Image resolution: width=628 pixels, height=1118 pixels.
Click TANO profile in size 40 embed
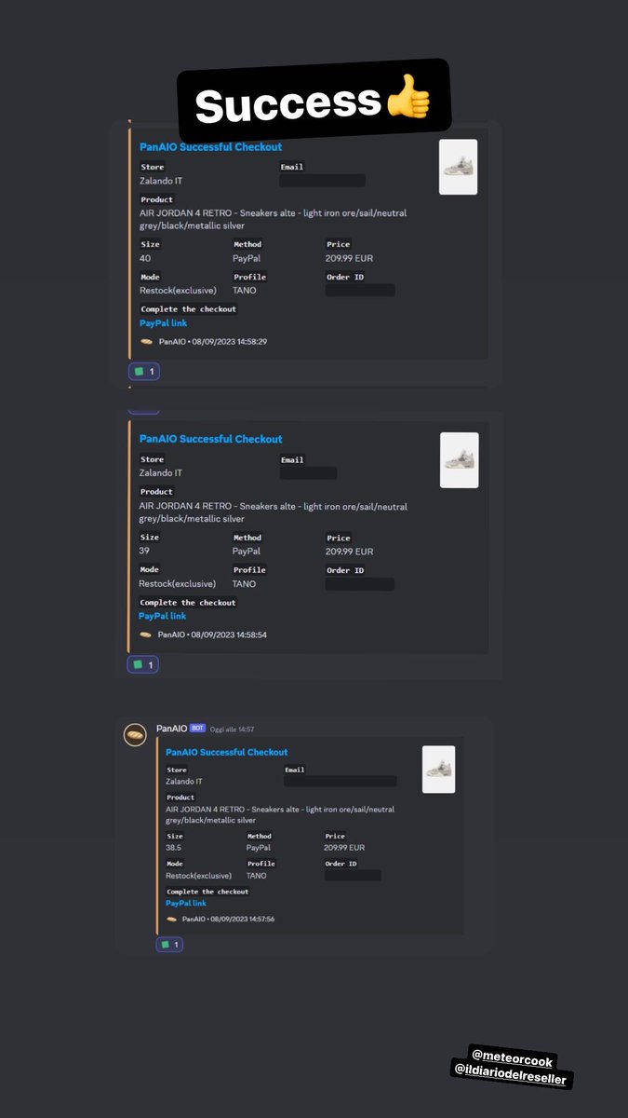click(x=245, y=291)
